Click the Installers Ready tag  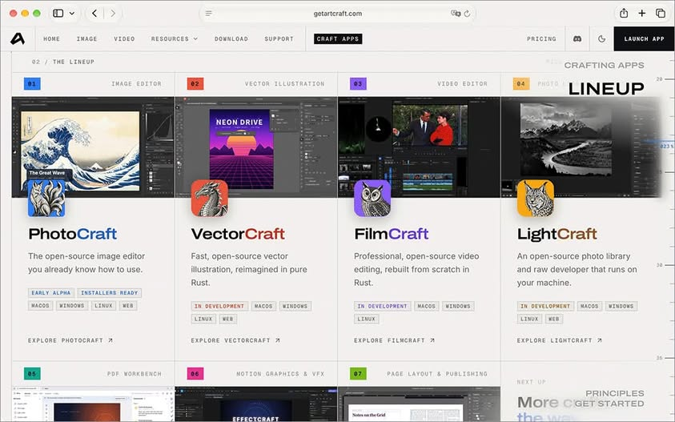[x=110, y=293]
